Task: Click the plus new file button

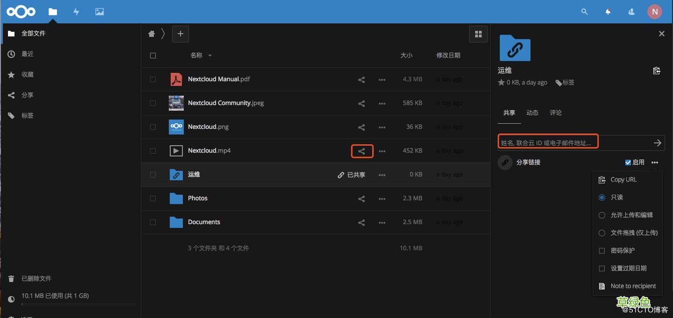Action: (181, 34)
